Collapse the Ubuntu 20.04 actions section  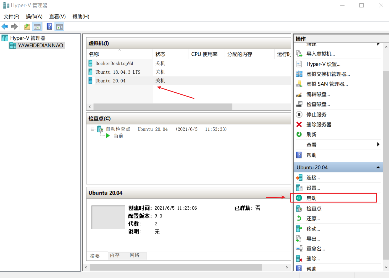point(378,167)
